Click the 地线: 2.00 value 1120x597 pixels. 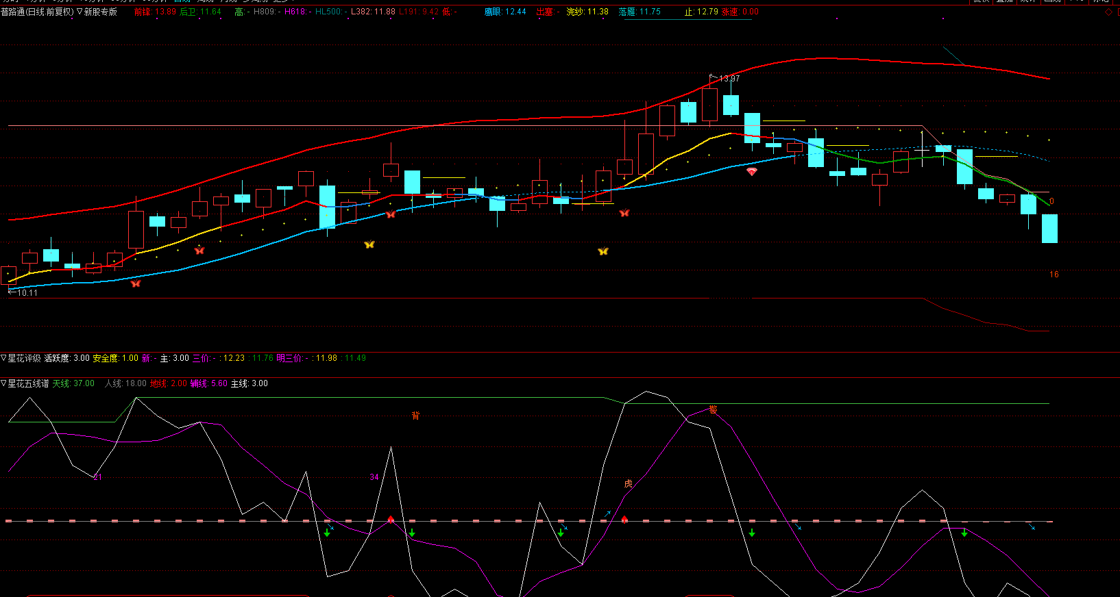tap(168, 383)
